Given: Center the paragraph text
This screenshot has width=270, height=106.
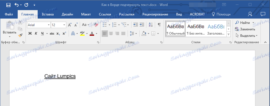Looking at the screenshot, I should (x=111, y=33).
